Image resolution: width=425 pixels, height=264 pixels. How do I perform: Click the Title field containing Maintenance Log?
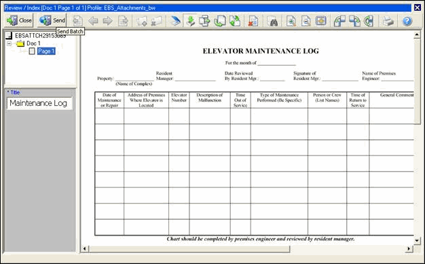[x=39, y=103]
